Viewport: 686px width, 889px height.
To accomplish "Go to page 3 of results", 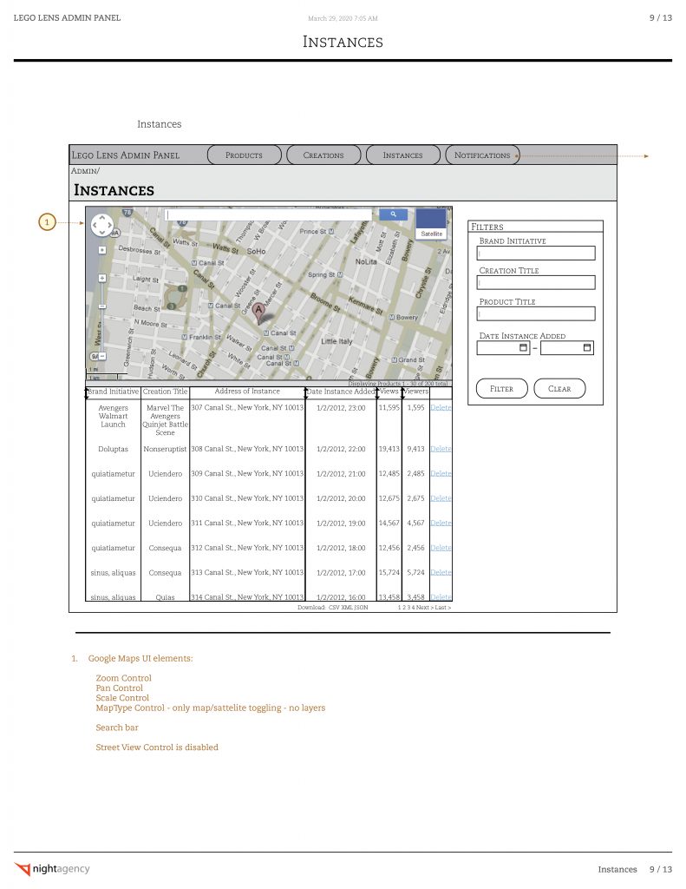I will point(408,607).
